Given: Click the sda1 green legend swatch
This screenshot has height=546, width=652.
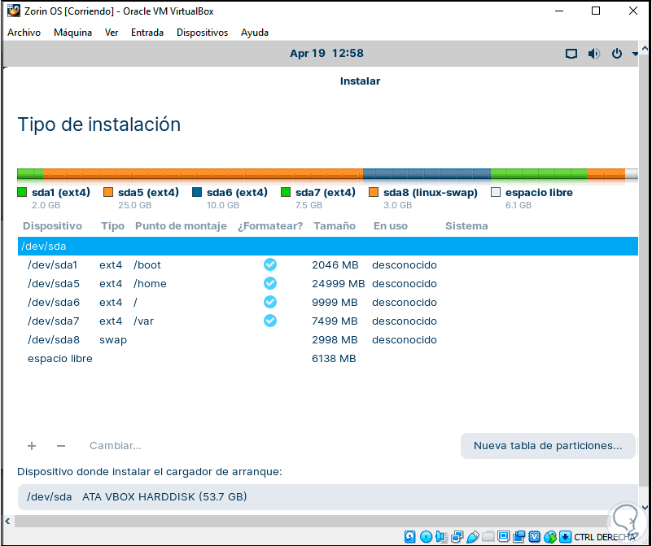Looking at the screenshot, I should (x=22, y=192).
